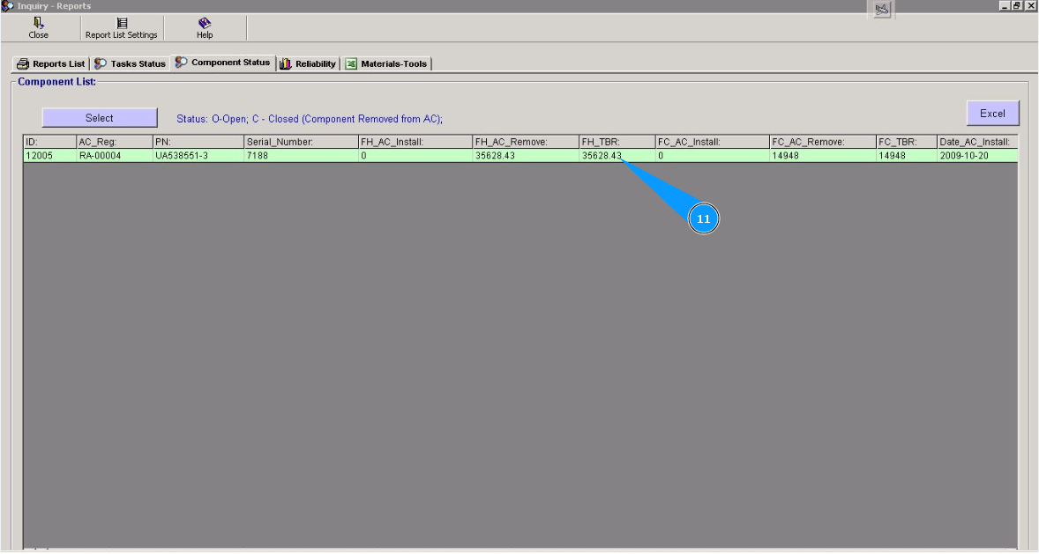
Task: Open Report List Settings
Action: click(x=121, y=28)
